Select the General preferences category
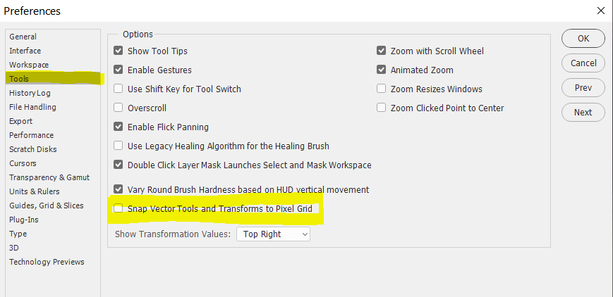The width and height of the screenshot is (613, 297). pos(23,37)
